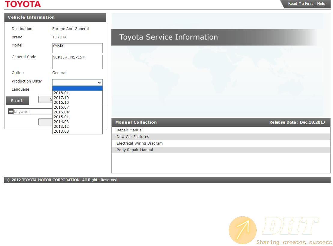The height and width of the screenshot is (246, 333).
Task: Open Body Repair Manual
Action: point(221,150)
